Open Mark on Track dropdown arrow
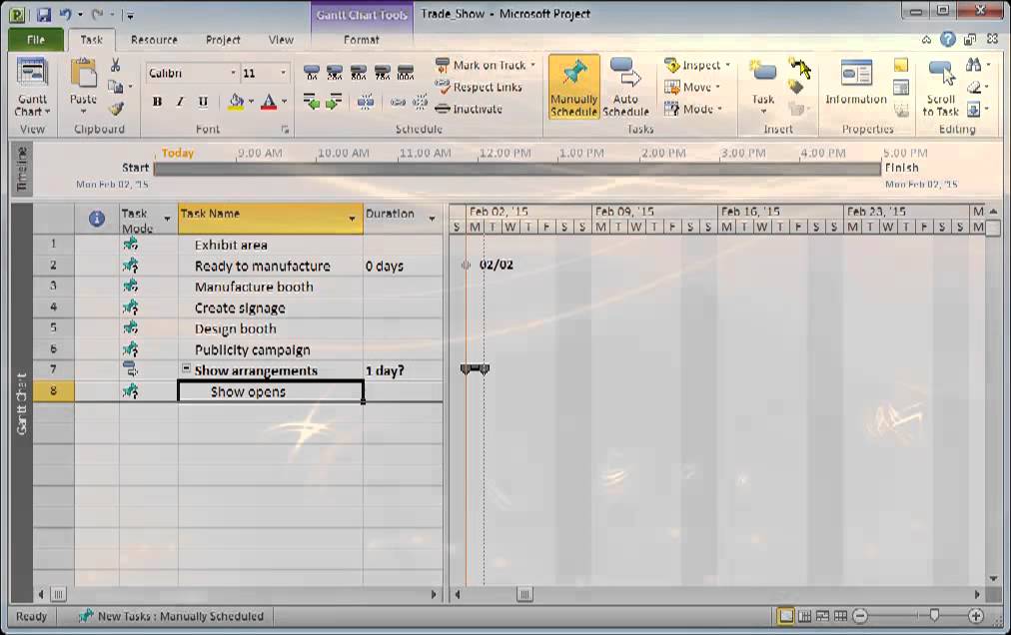1011x635 pixels. click(x=532, y=65)
